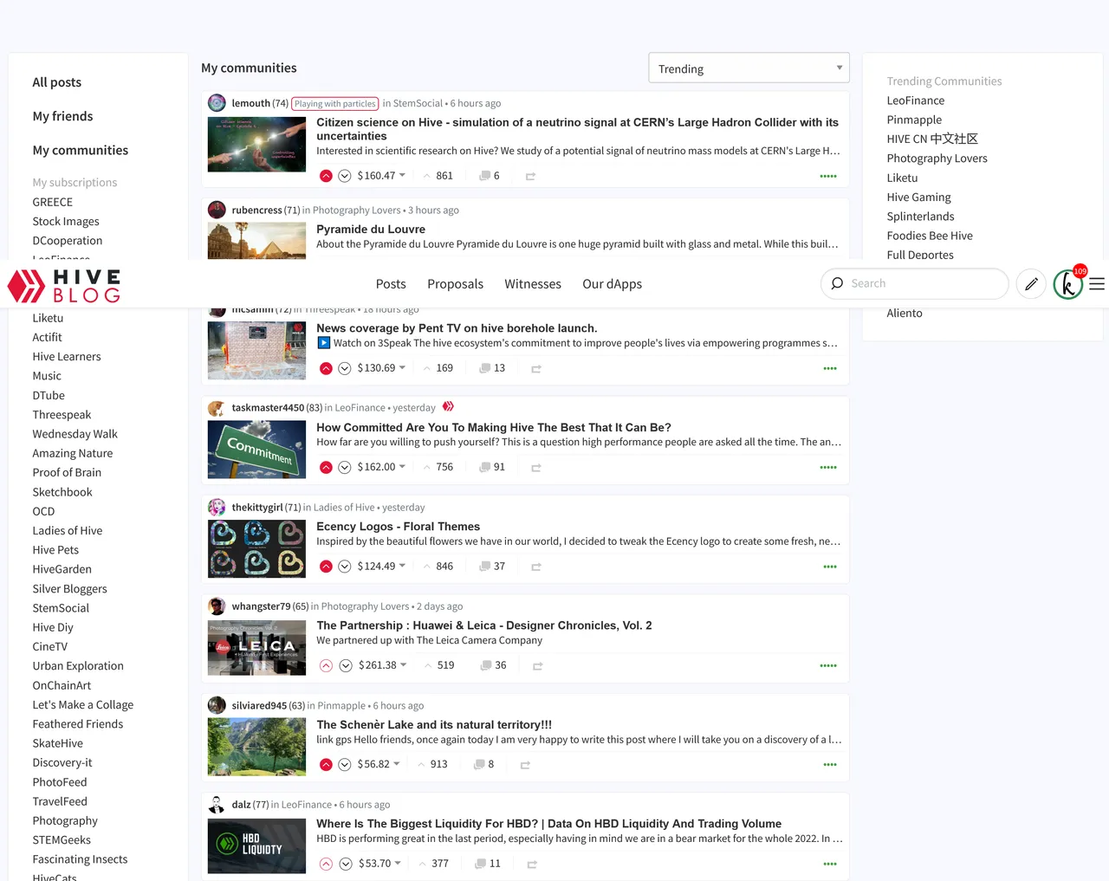Image resolution: width=1109 pixels, height=881 pixels.
Task: Open the Splinterlands trending community link
Action: [920, 217]
